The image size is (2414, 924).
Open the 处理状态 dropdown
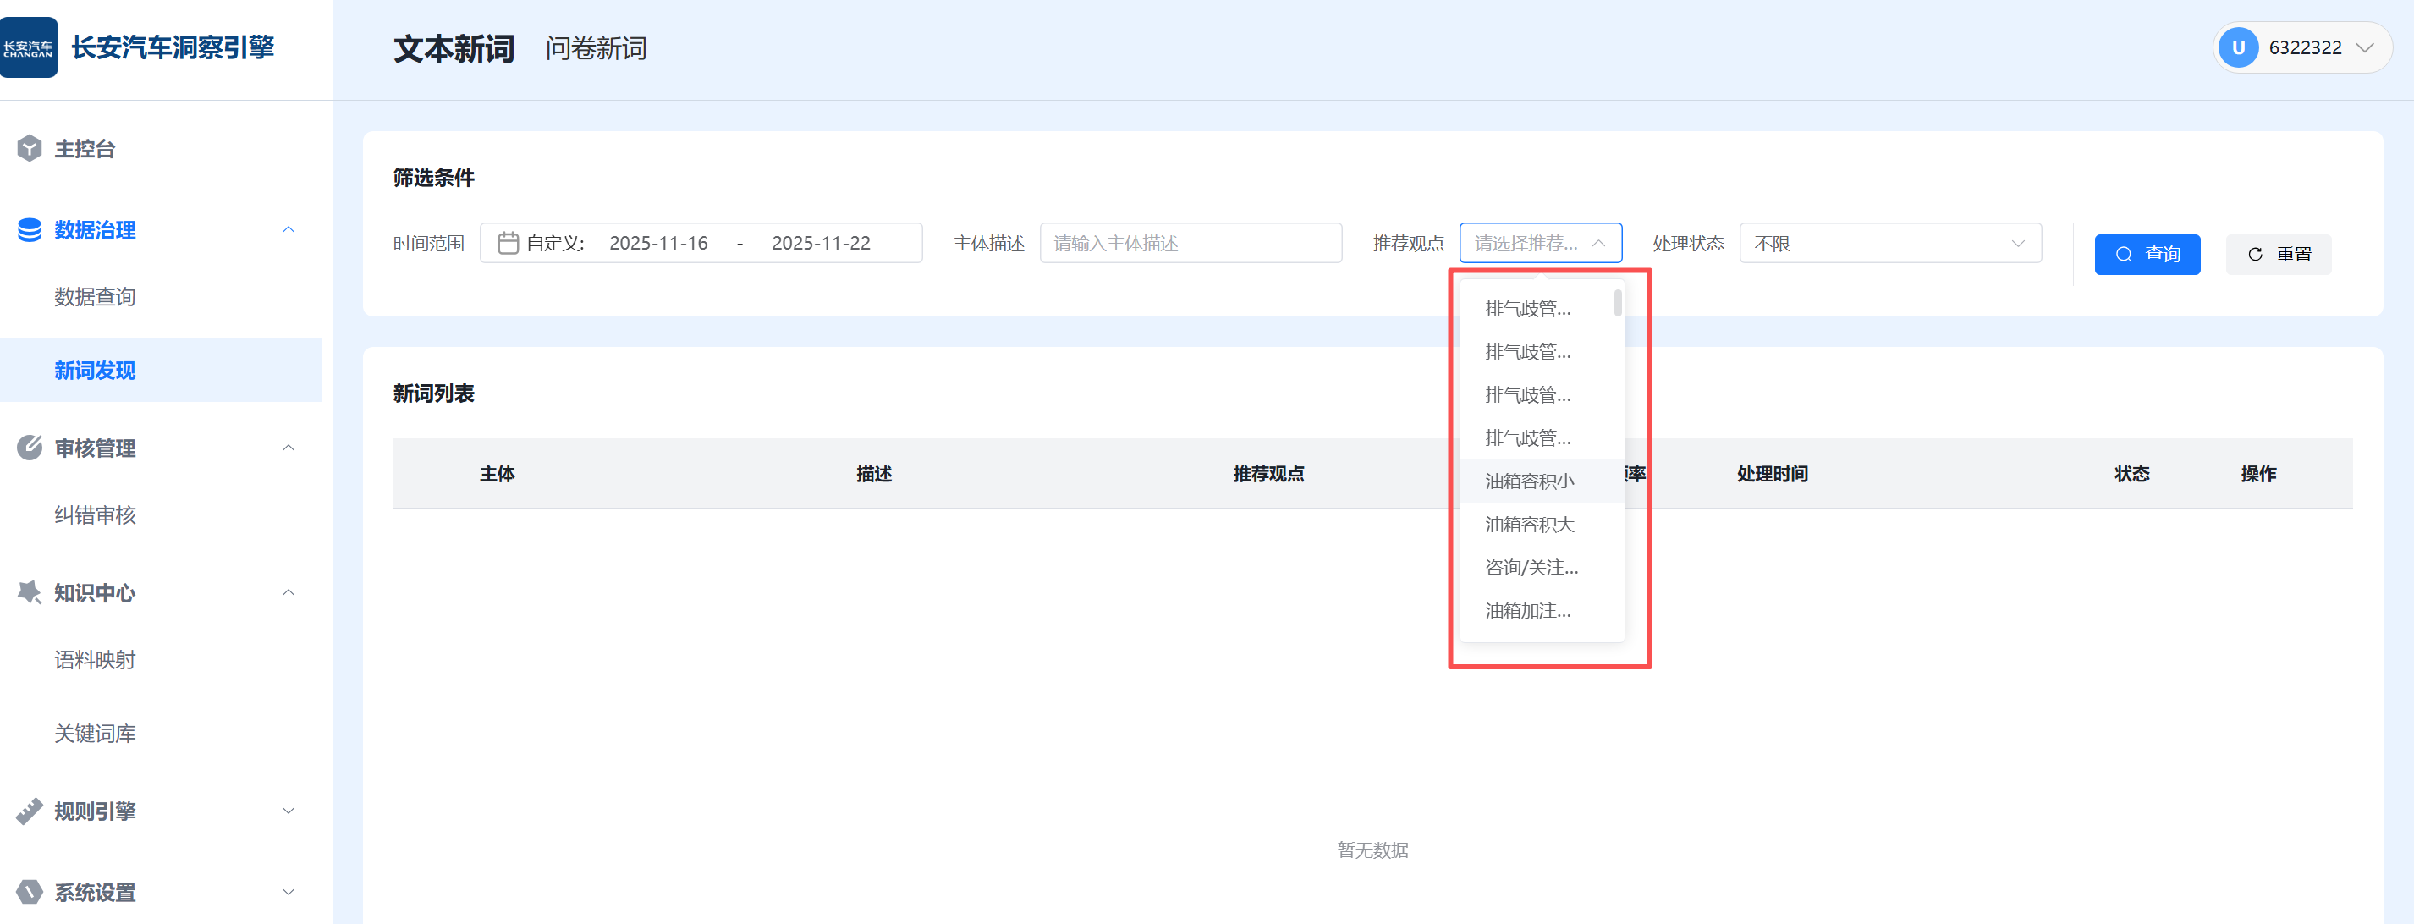tap(1889, 244)
